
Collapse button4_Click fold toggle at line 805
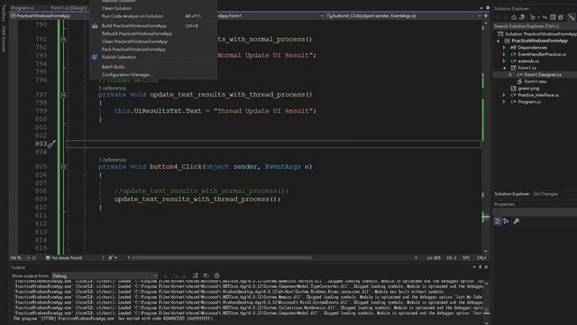(x=64, y=167)
